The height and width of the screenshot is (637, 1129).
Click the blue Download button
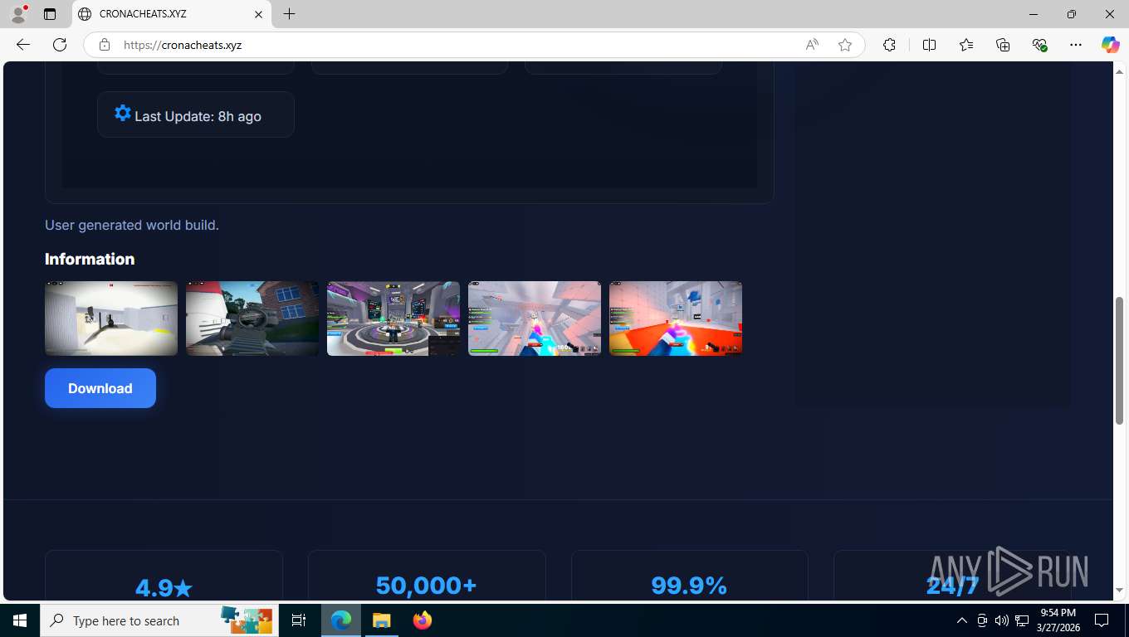tap(100, 388)
